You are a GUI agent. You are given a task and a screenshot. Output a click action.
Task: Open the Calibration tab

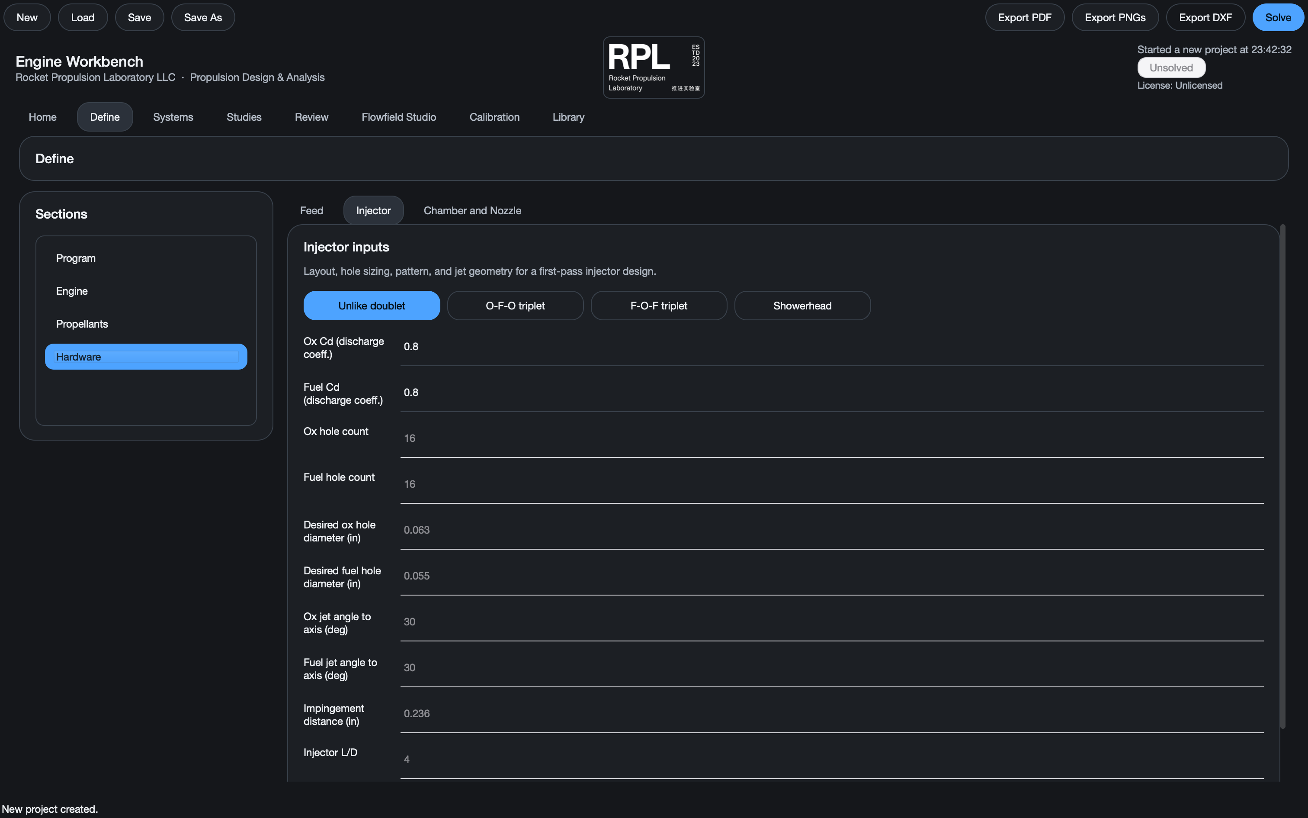tap(494, 117)
